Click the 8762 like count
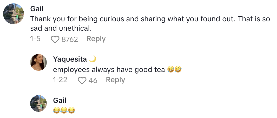Screen dimensions: 277x118 pos(70,39)
